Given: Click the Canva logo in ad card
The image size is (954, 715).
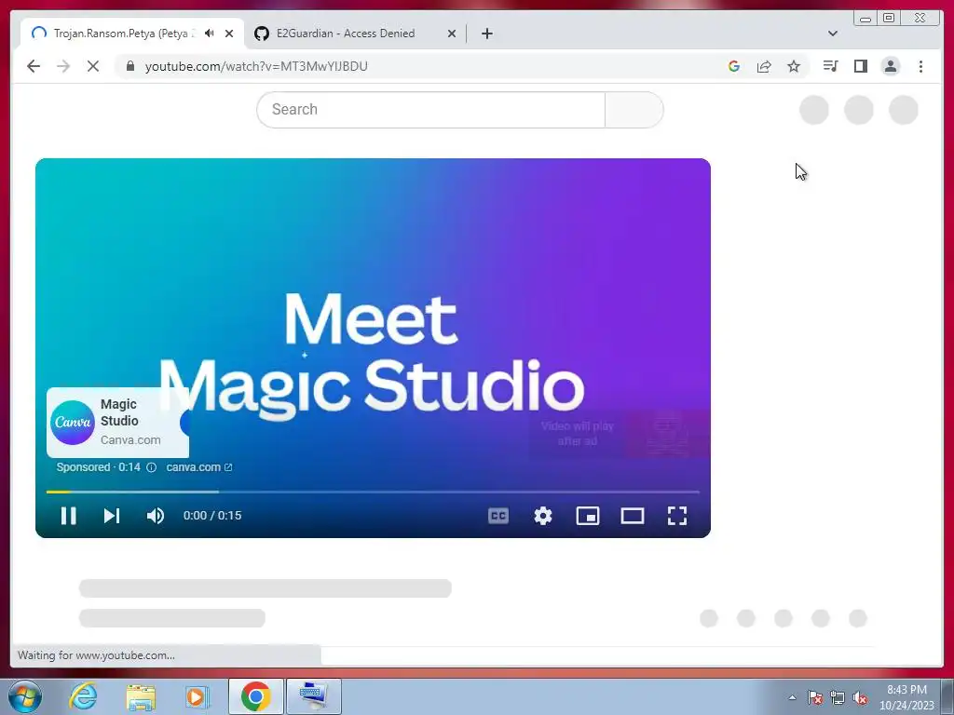Looking at the screenshot, I should point(73,423).
